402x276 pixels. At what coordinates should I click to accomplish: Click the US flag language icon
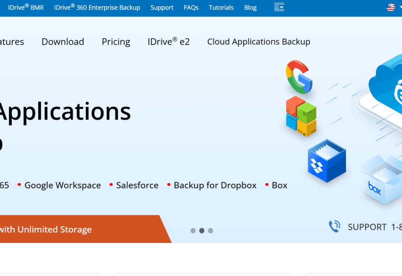point(390,7)
